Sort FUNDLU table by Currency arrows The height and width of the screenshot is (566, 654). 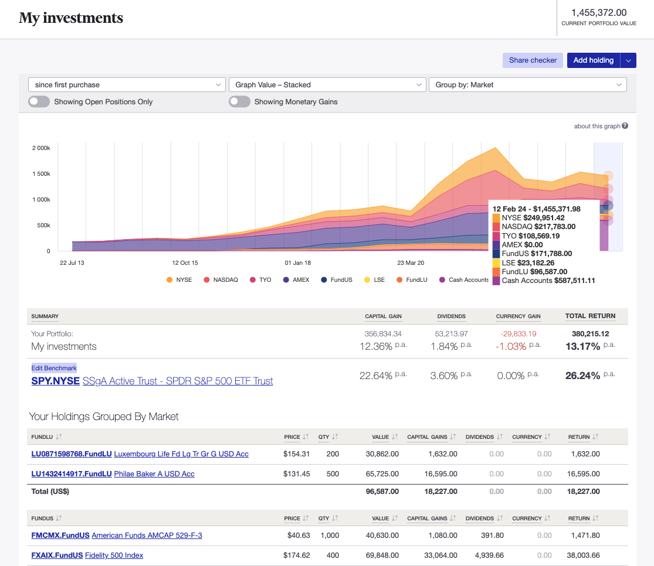pos(547,437)
